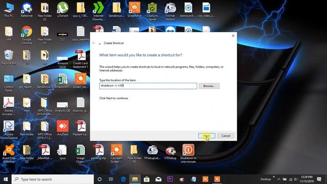Select cpu-z_1.90 zip folder icon
The image size is (327, 184).
[x=81, y=10]
